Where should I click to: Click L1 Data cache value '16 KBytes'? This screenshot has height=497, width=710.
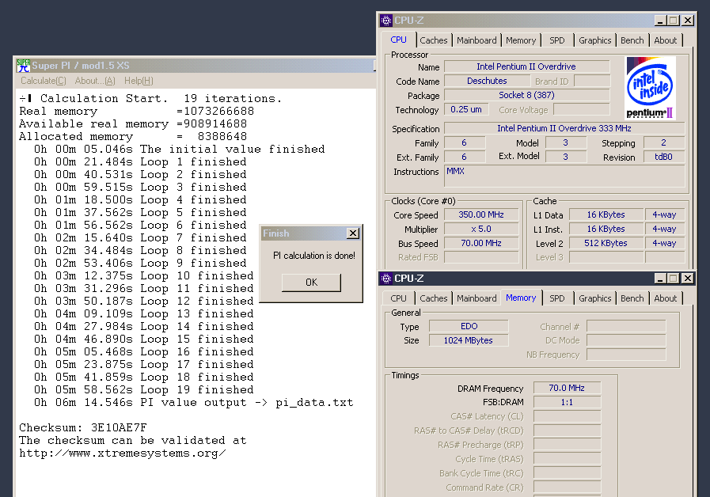pyautogui.click(x=606, y=215)
